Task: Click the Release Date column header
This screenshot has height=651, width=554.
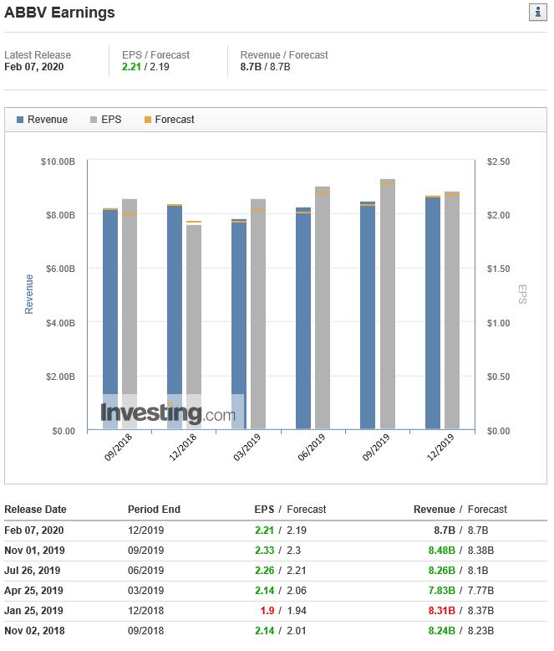Action: [x=35, y=510]
